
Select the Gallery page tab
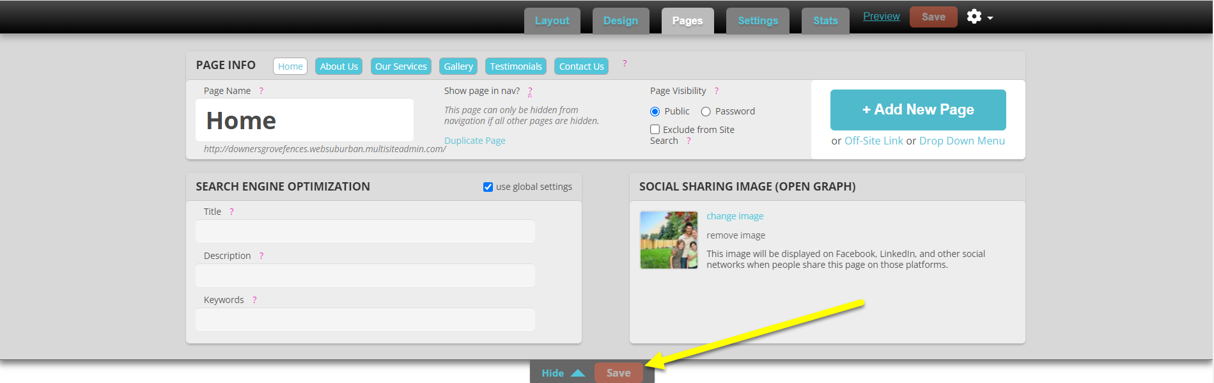point(458,66)
